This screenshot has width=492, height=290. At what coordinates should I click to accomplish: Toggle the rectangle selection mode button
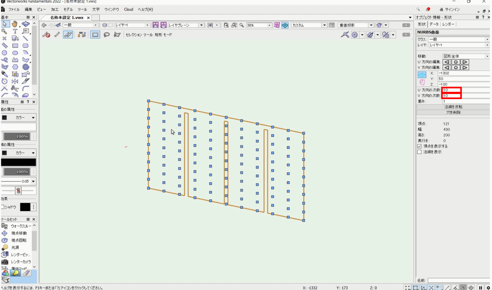tap(95, 35)
